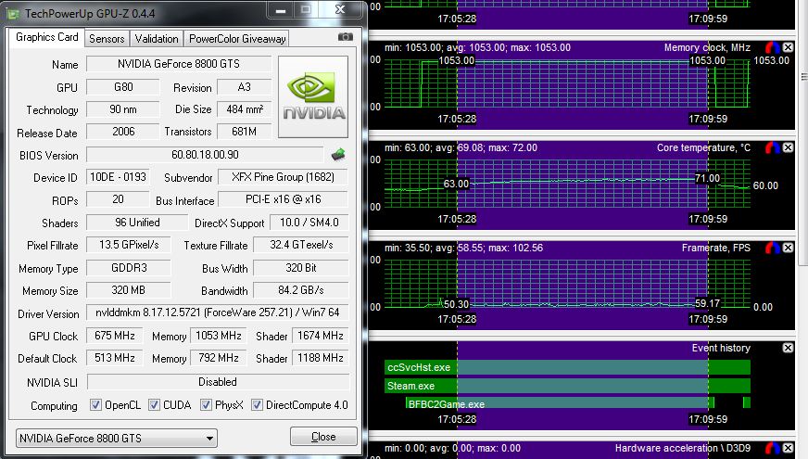The image size is (808, 459).
Task: Click the Device ID field 10DE - 0193
Action: (x=118, y=177)
